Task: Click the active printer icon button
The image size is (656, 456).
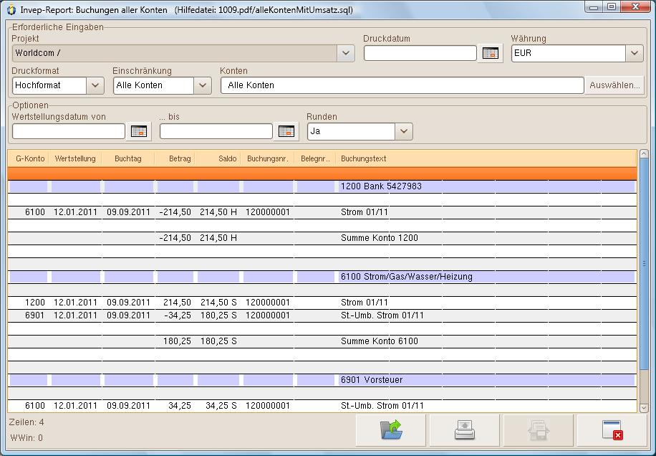Action: (x=464, y=430)
